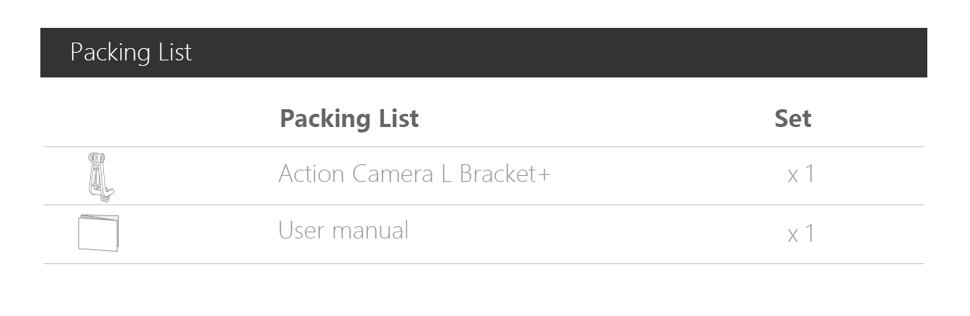Select the folded user manual booklet icon

pos(99,233)
